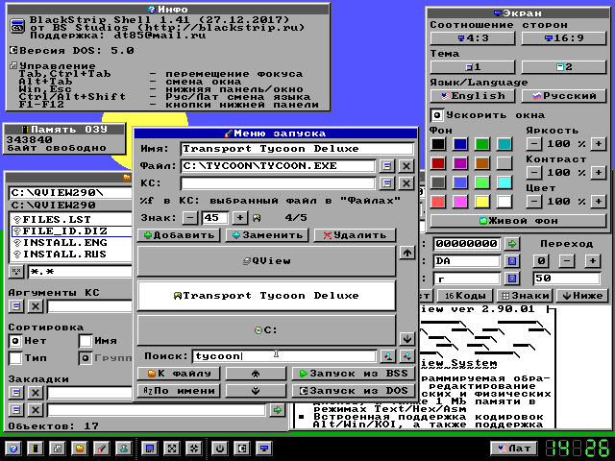This screenshot has height=461, width=615.
Task: Open the memory chip icon in bottom panel
Action: (36, 449)
